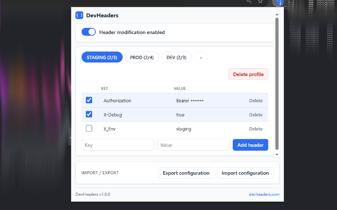Open the DevHeaders extension icon in toolbar
Viewport: 337px width, 210px height.
point(280,2)
